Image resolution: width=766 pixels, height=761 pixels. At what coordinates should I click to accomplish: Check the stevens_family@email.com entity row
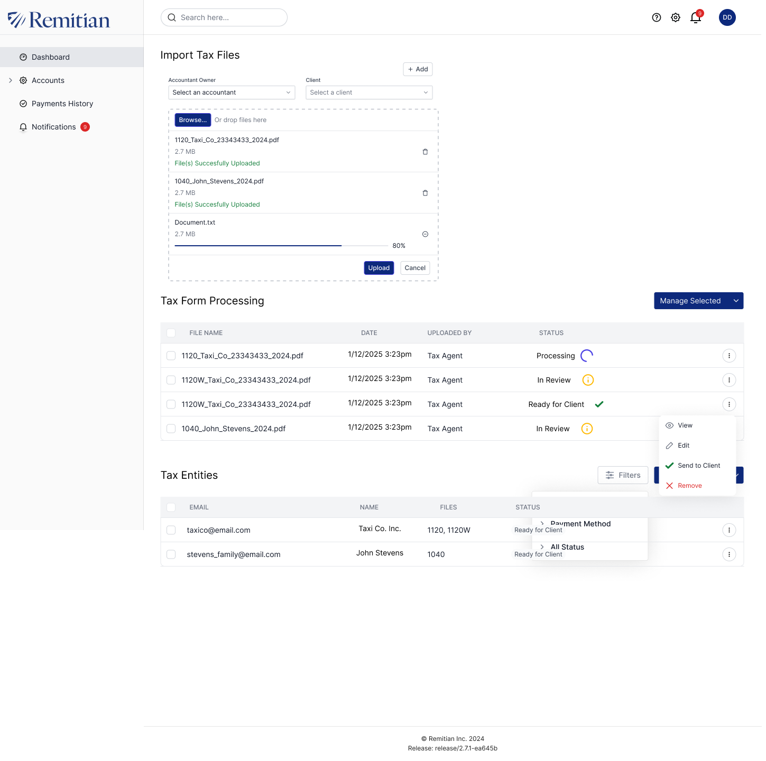point(171,554)
